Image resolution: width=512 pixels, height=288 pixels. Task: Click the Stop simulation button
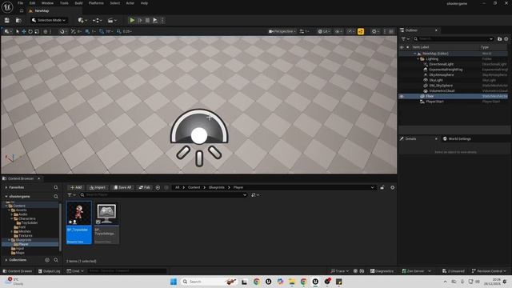point(147,20)
